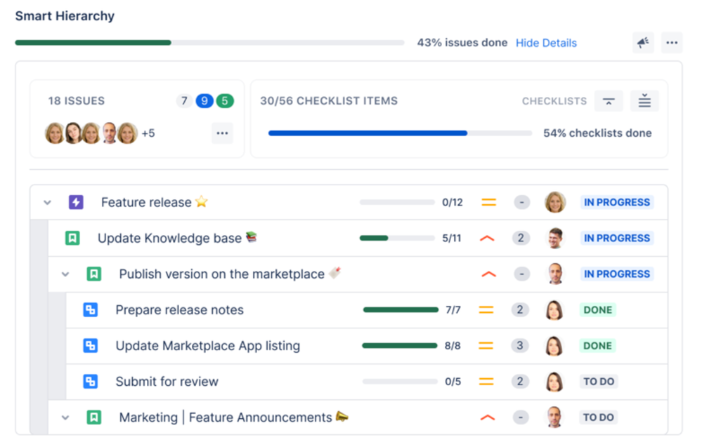Collapse Publish version on the marketplace row
This screenshot has width=702, height=442.
tap(65, 274)
